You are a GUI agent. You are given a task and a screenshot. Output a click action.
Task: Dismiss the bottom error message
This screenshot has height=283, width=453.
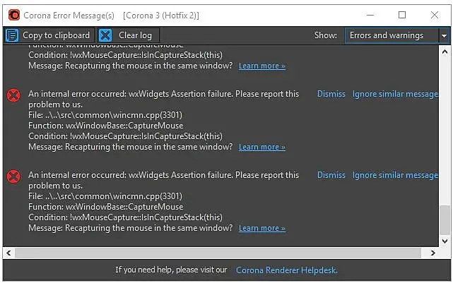click(331, 175)
